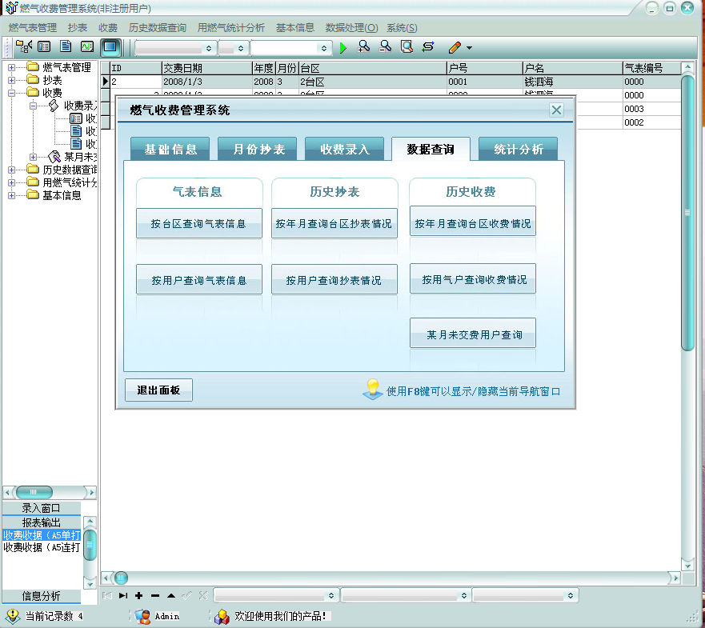Click the tree structure toolbar icon
This screenshot has width=705, height=628.
point(23,46)
